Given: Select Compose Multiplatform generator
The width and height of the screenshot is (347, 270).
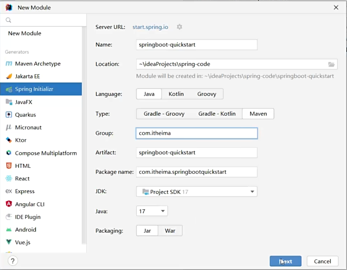Looking at the screenshot, I should tap(41, 153).
